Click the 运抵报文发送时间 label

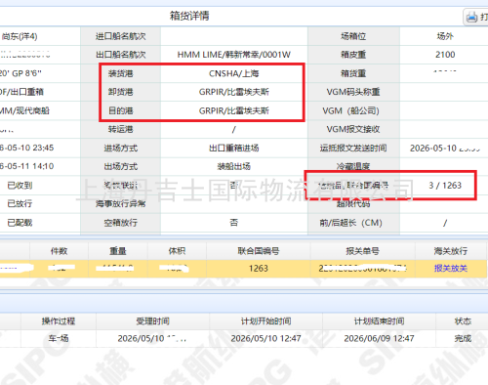(353, 149)
